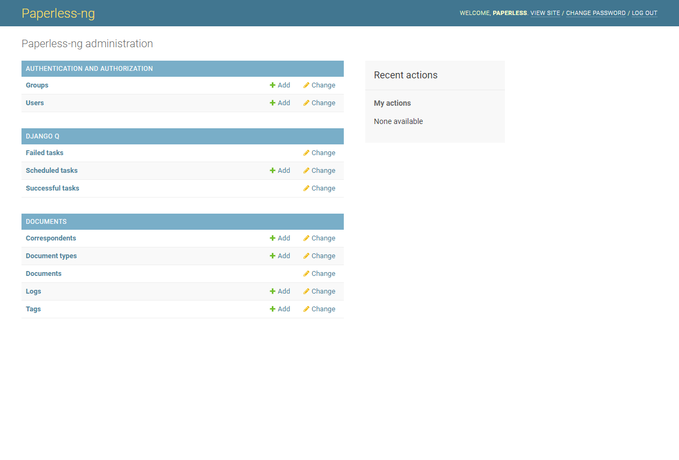
Task: Open the Django Q section header
Action: (42, 136)
